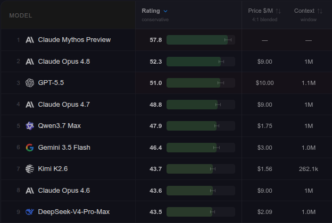
Task: Click the rating bar for Qwen3.7 Max
Action: point(201,126)
